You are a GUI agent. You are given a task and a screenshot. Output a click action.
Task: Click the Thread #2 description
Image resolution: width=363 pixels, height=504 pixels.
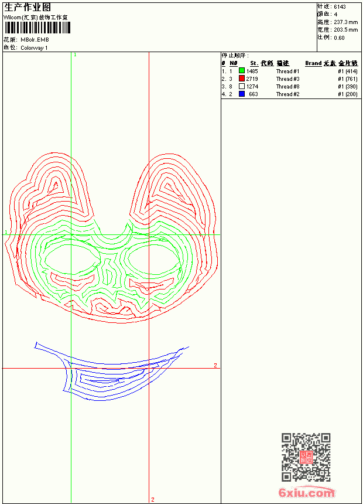click(x=287, y=94)
